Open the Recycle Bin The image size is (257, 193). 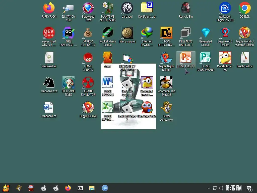186,10
